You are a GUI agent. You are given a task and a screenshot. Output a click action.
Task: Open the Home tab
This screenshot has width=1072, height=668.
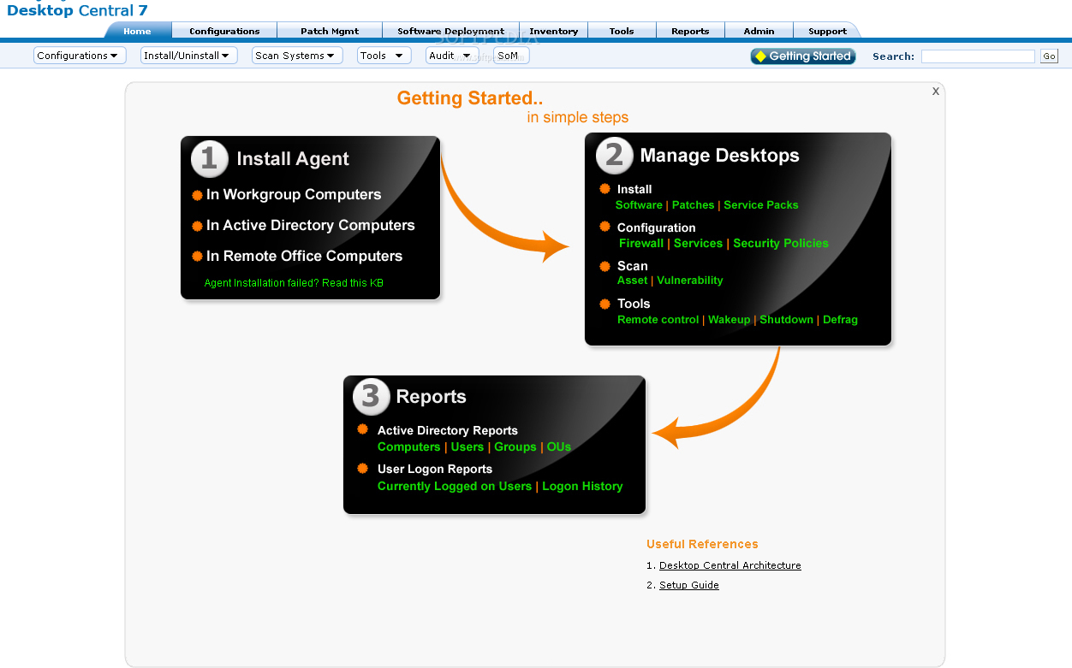point(137,31)
